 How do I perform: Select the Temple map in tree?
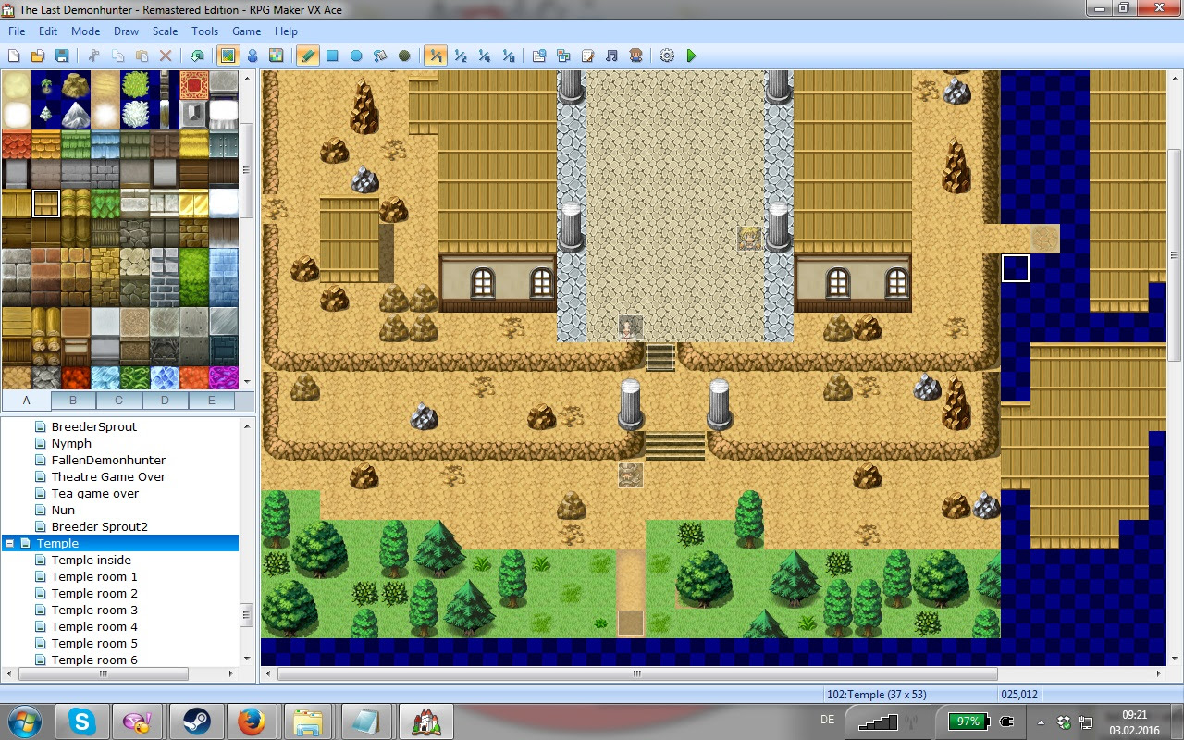pos(57,544)
